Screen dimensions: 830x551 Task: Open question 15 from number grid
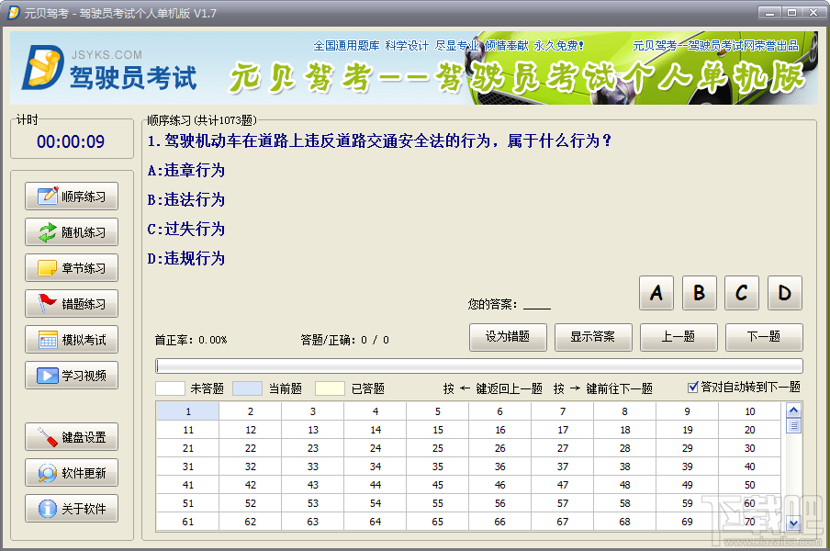click(437, 429)
